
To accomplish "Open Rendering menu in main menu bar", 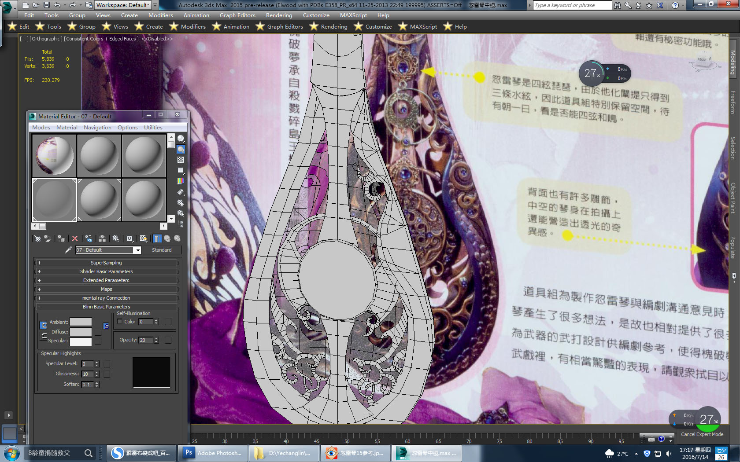I will (279, 15).
